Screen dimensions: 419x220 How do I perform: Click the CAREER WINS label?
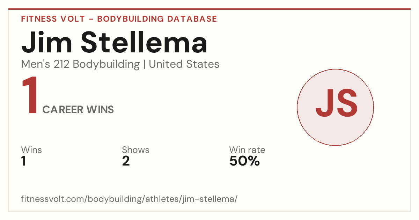(x=78, y=110)
